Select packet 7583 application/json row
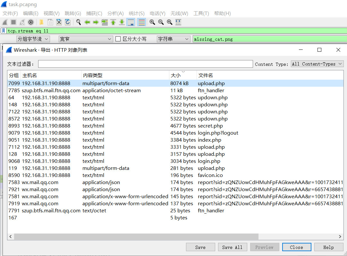The width and height of the screenshot is (347, 256). (175, 182)
